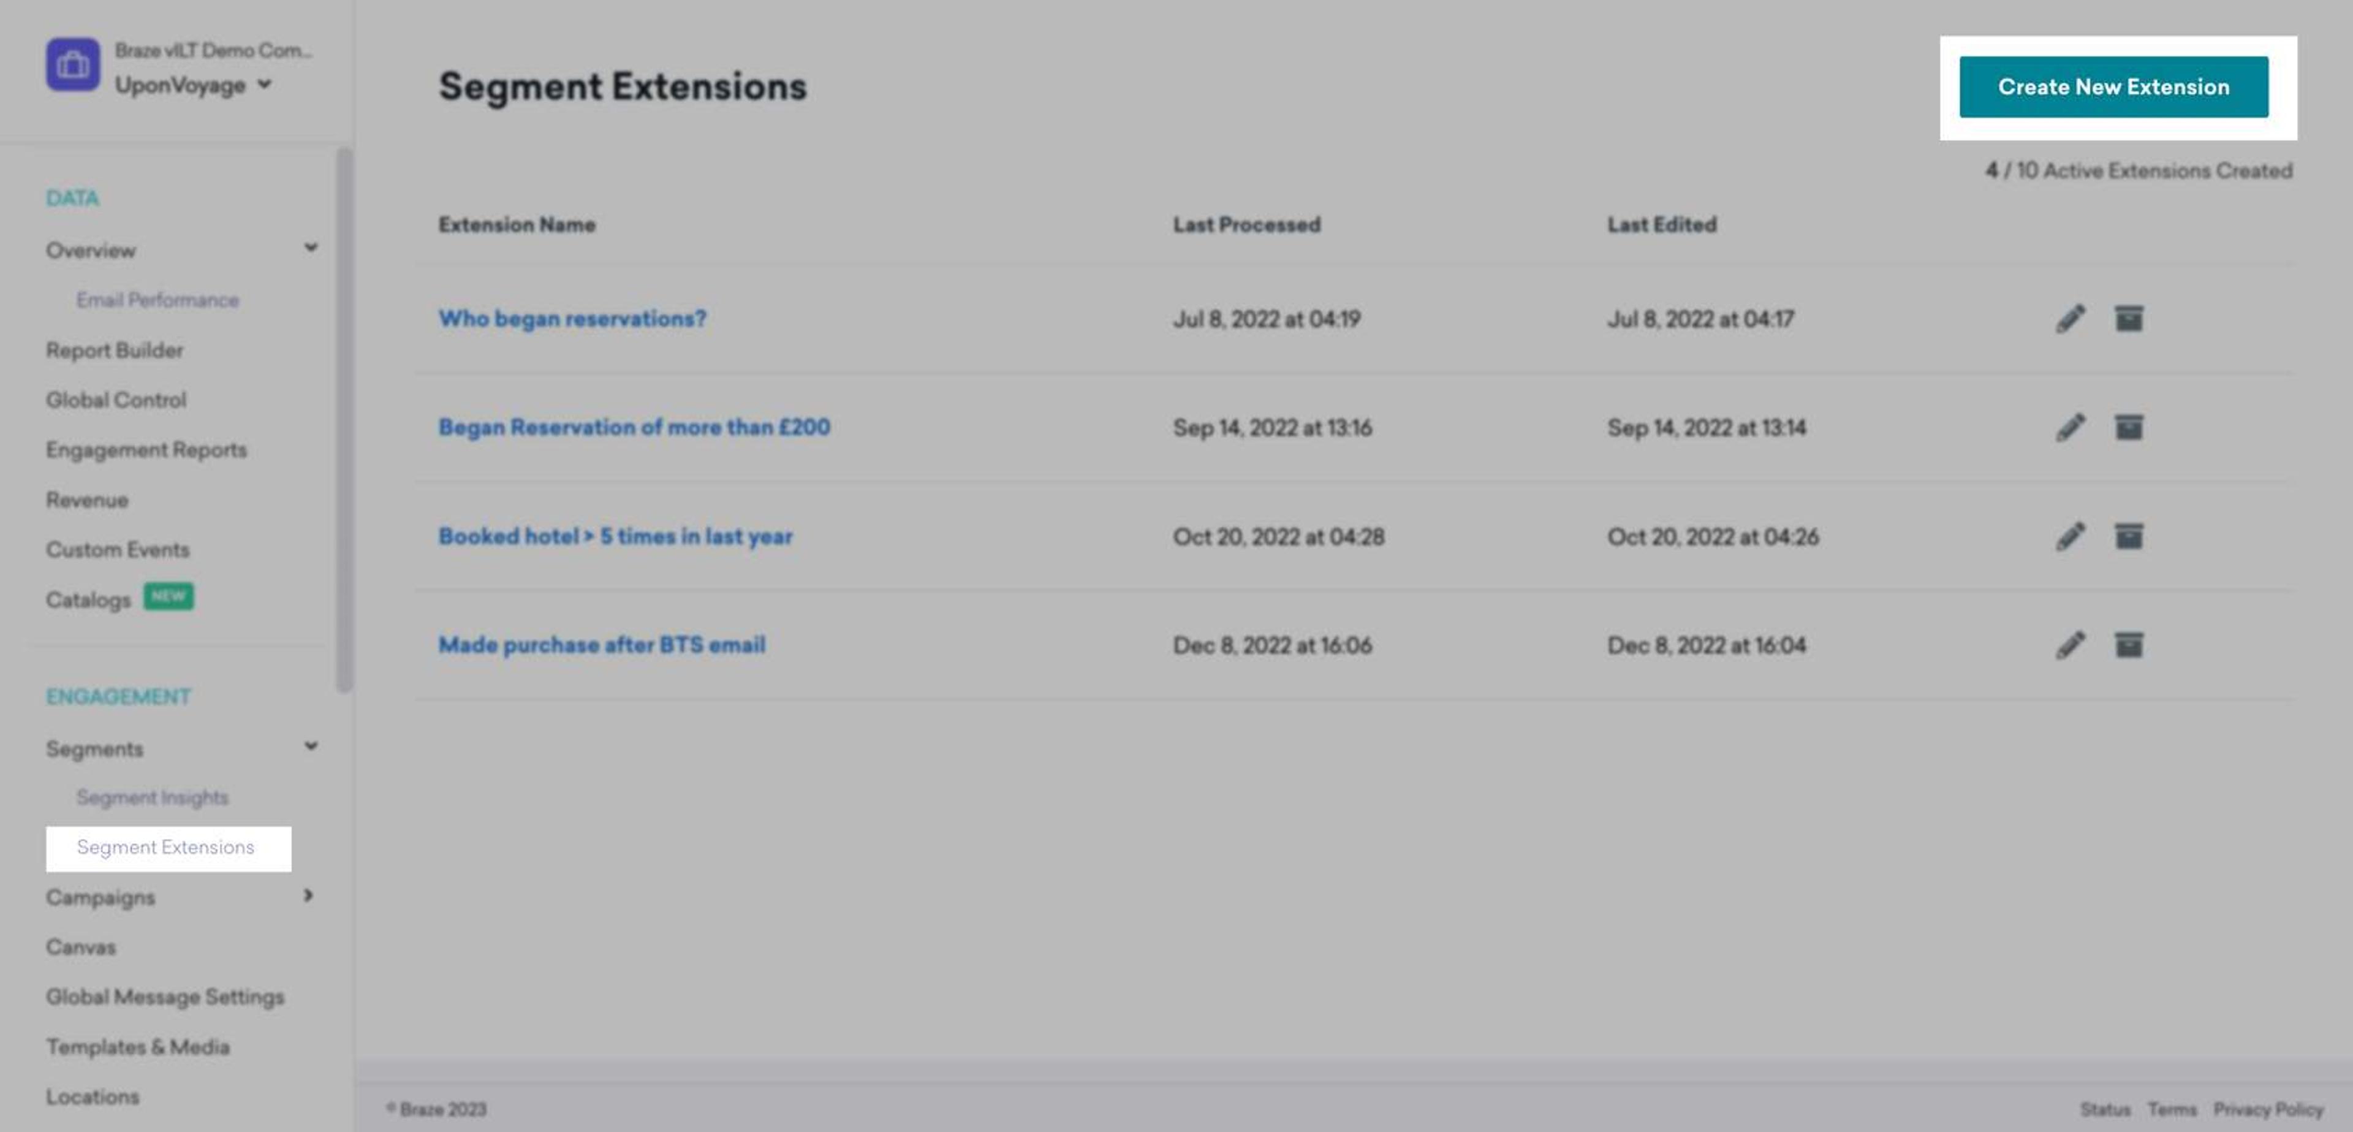Open Catalogs from the sidebar
The image size is (2353, 1132).
pos(89,600)
